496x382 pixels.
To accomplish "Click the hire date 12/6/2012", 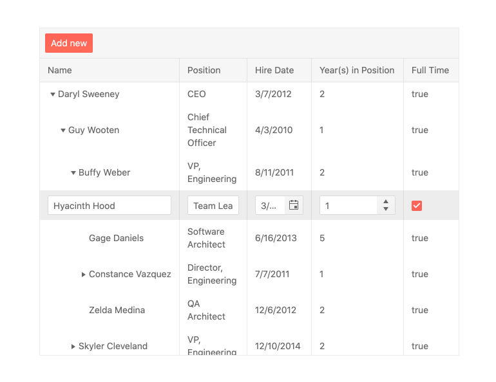I will (x=276, y=310).
